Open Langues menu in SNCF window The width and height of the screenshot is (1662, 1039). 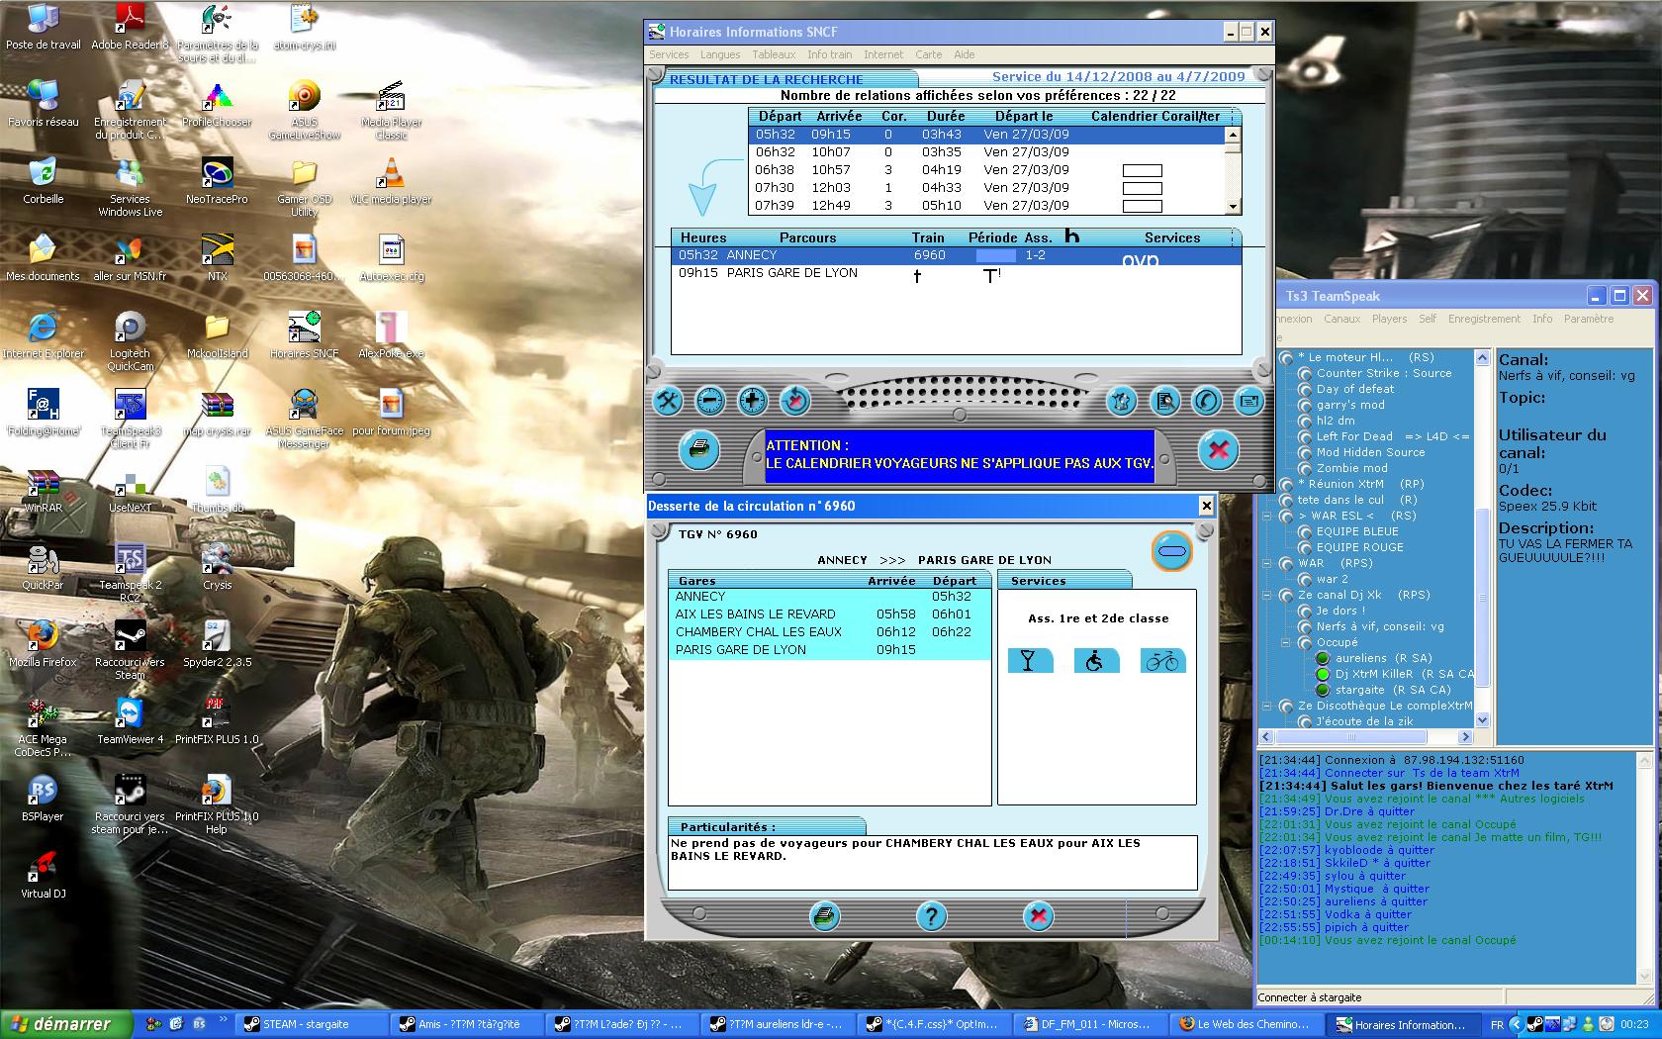point(720,54)
